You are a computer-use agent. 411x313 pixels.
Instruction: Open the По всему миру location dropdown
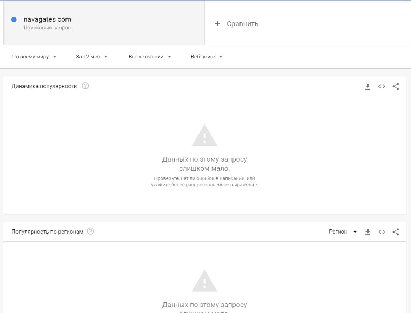coord(34,57)
